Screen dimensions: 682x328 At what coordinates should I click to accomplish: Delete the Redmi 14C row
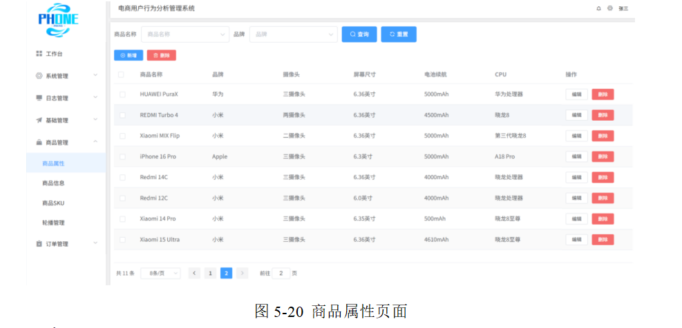point(603,178)
